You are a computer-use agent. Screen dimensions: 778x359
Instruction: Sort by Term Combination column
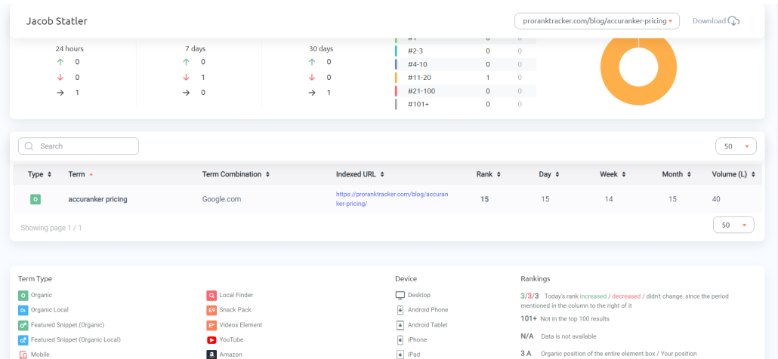click(236, 174)
